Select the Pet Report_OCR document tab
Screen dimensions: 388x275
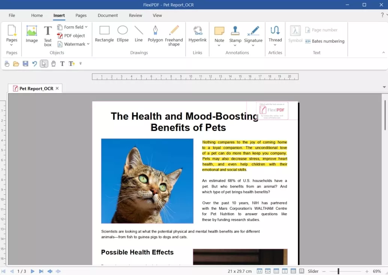coord(36,89)
